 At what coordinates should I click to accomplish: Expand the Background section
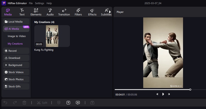(x=16, y=65)
